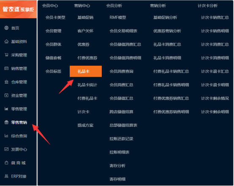Image resolution: width=234 pixels, height=186 pixels.
Task: Click the warehouse icon beside 仓库管理
Action: coord(6,82)
